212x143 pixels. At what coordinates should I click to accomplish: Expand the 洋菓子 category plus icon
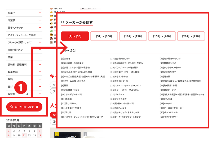point(40,20)
